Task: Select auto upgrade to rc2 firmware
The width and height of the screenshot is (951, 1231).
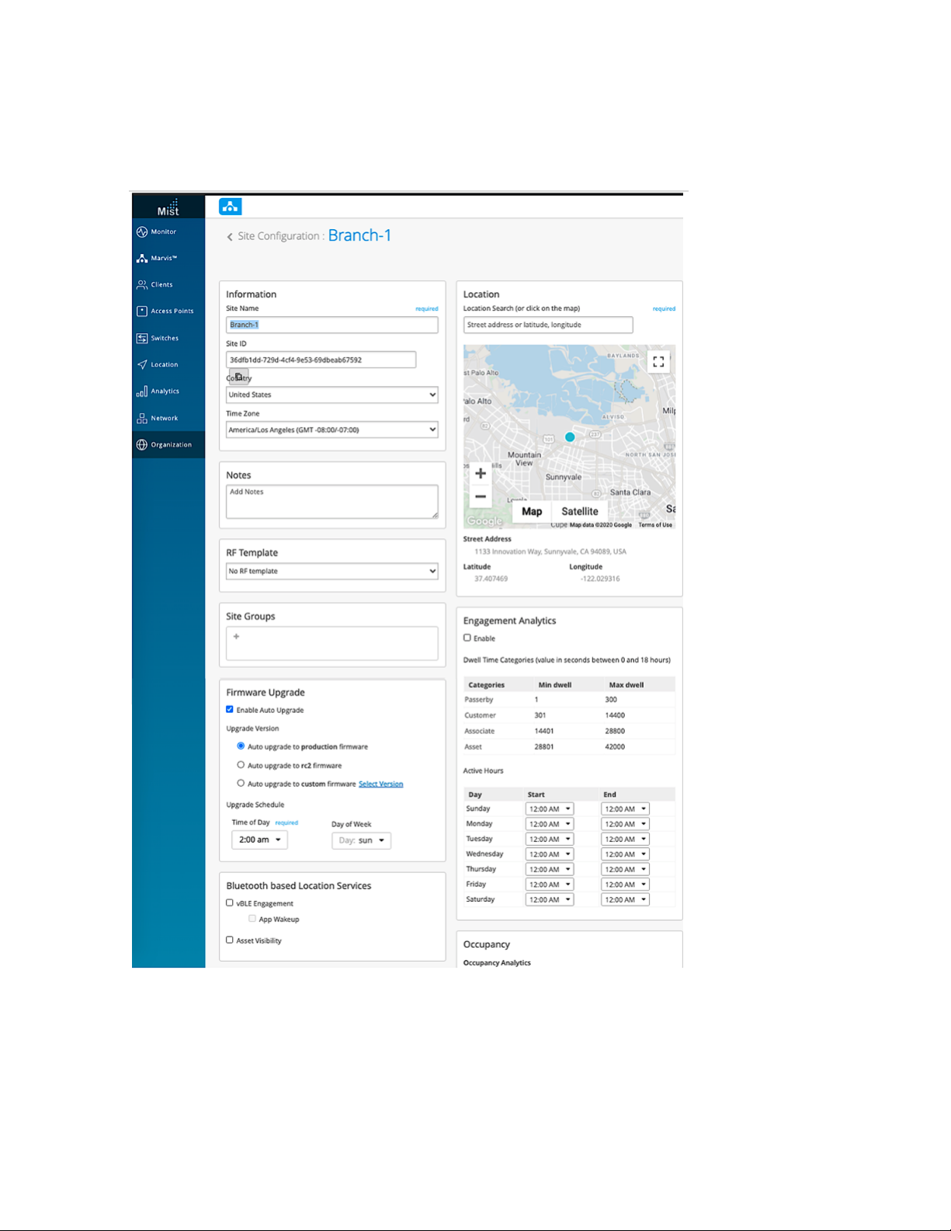Action: 241,764
